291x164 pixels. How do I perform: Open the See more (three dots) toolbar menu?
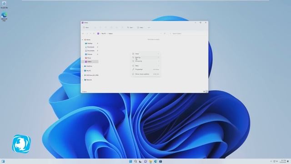(x=149, y=27)
